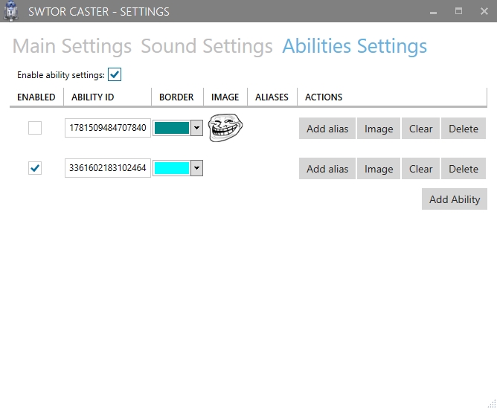Delete ability 3361602183102464
497x409 pixels.
(464, 169)
